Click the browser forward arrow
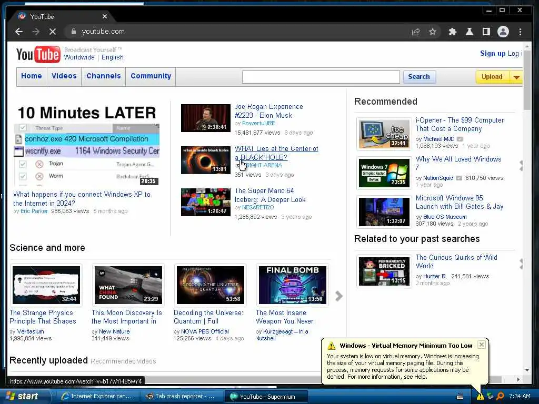The image size is (539, 404). coord(36,32)
